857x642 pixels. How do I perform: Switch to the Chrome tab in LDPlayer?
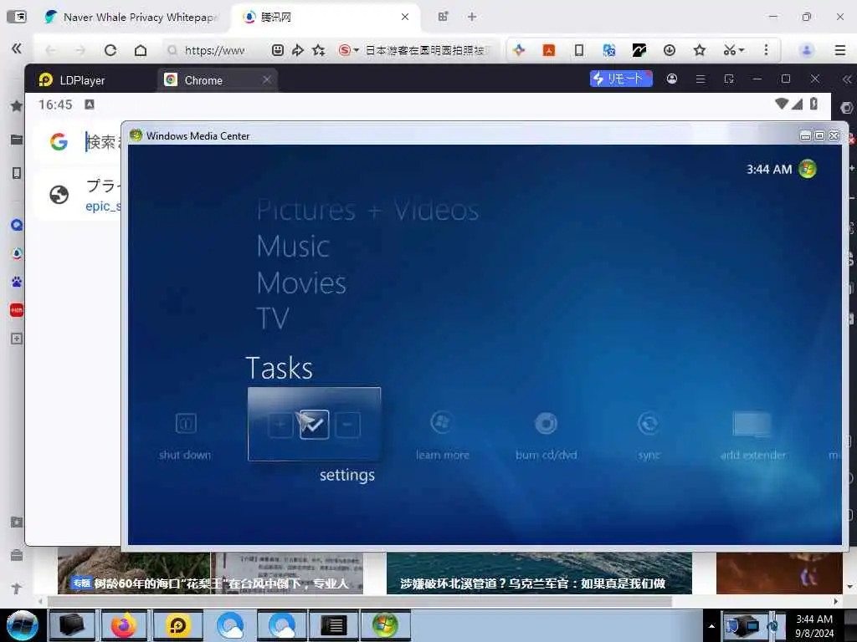[203, 80]
